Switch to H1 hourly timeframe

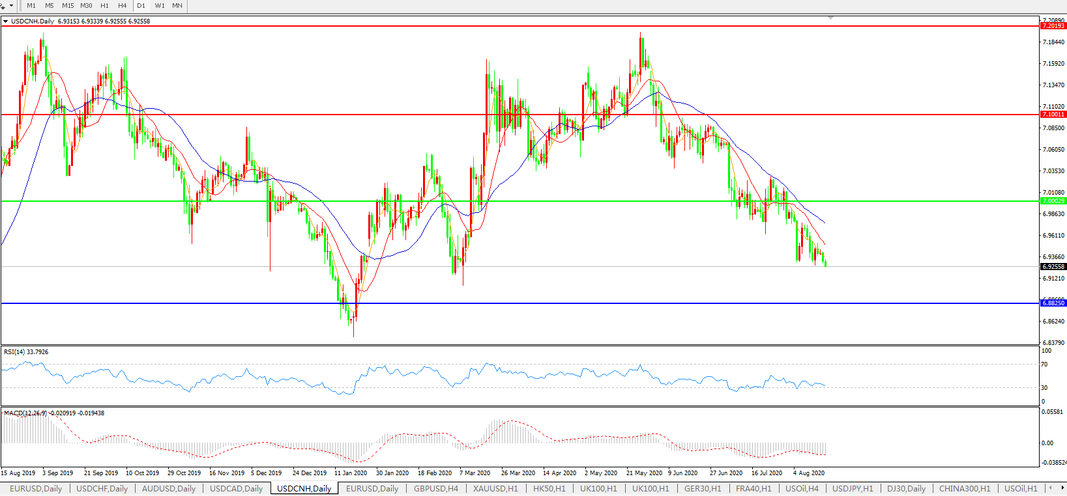pos(104,6)
